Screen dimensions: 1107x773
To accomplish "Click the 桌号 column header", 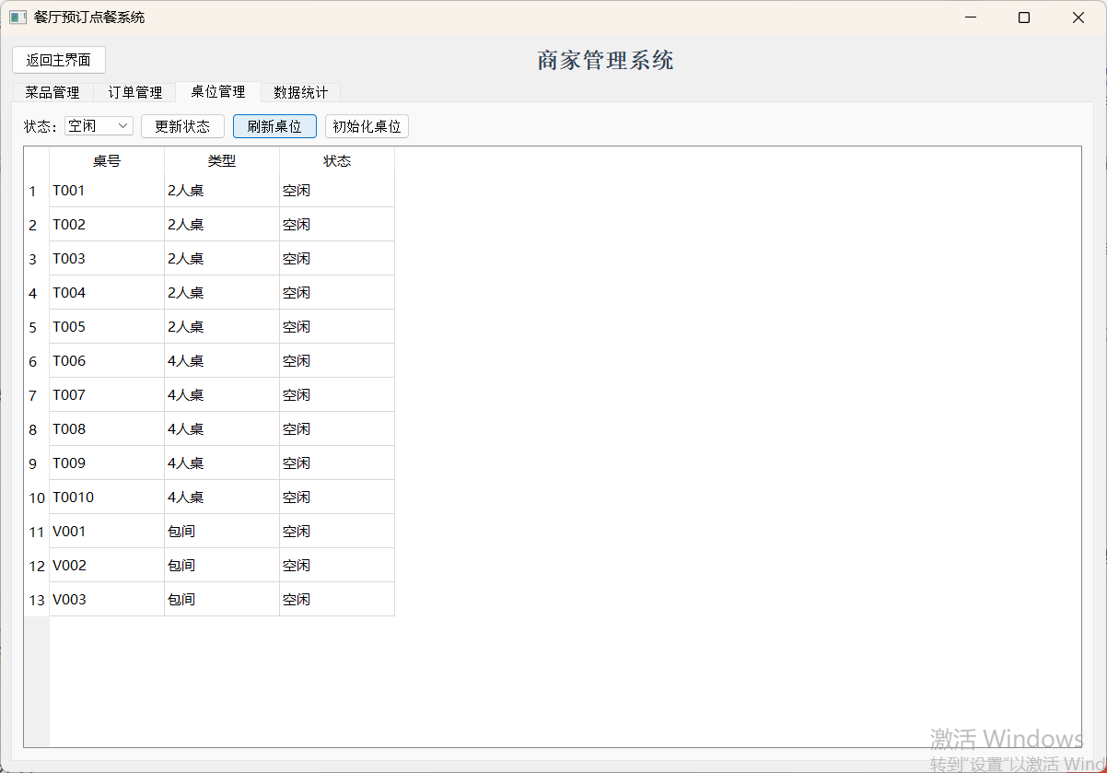I will tap(107, 160).
